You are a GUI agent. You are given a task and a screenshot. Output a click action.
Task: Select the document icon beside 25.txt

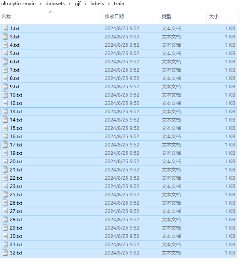(x=5, y=194)
